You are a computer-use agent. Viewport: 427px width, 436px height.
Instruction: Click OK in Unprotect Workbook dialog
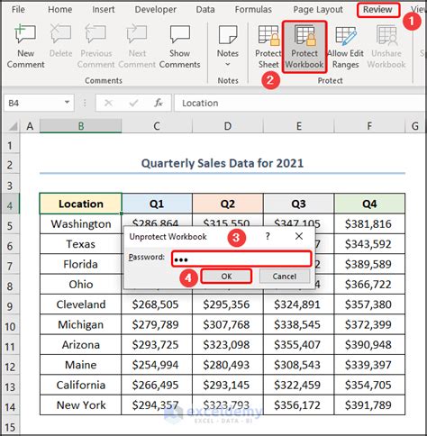click(226, 277)
